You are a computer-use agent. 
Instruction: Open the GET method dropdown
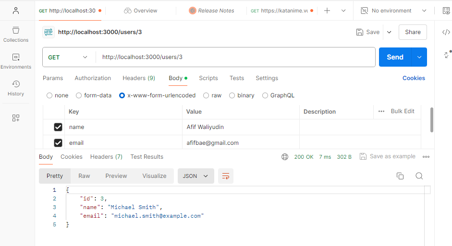68,57
